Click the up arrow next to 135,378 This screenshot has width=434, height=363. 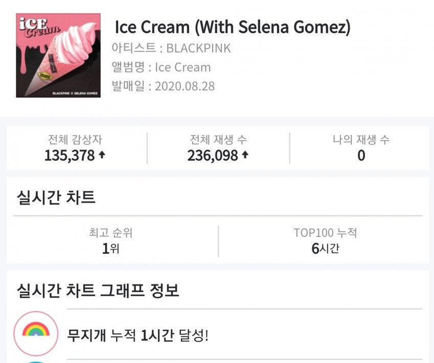[x=102, y=155]
